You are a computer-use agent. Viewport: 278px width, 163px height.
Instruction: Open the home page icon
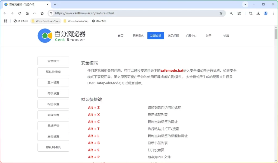[27, 13]
